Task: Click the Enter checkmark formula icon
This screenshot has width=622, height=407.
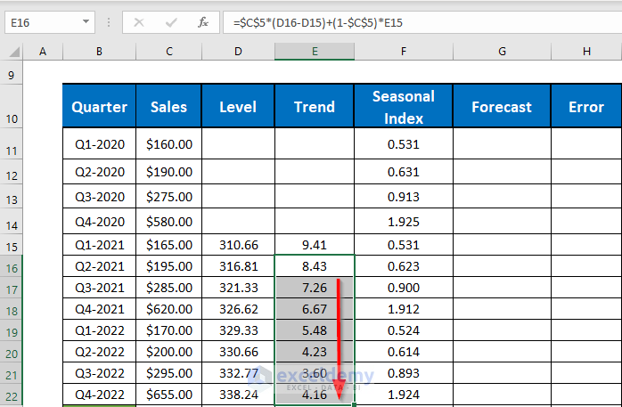Action: (x=171, y=21)
